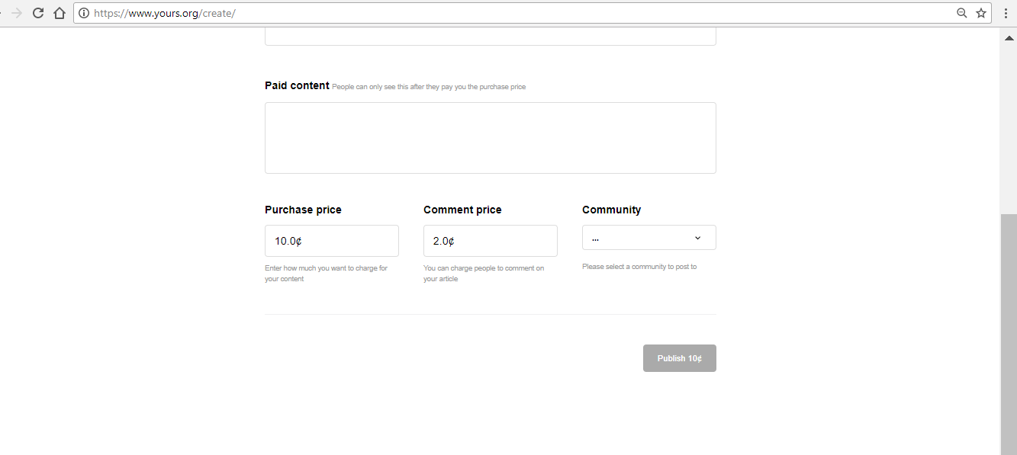Click the Community label heading

[611, 210]
